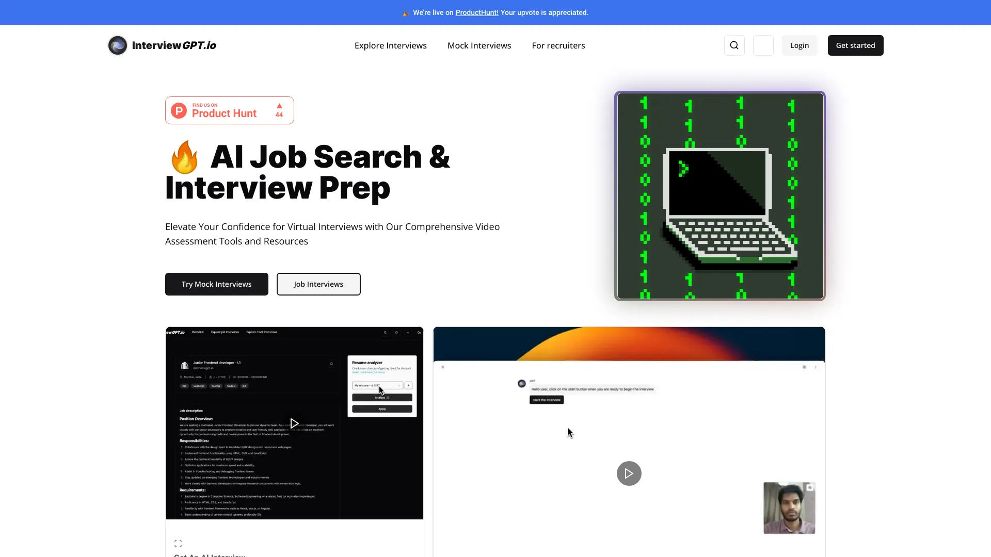Click the Explore Interviews menu item
Screen dimensions: 991x557
tap(390, 45)
